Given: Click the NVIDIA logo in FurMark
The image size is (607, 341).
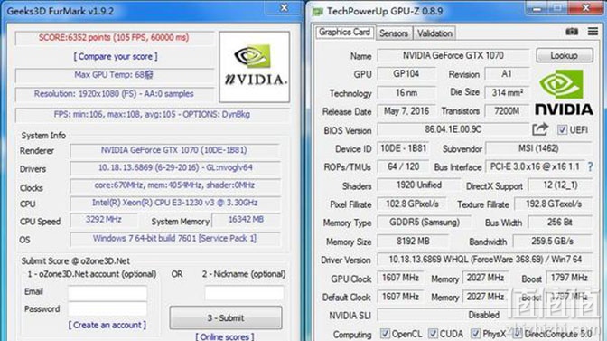Looking at the screenshot, I should coord(255,67).
